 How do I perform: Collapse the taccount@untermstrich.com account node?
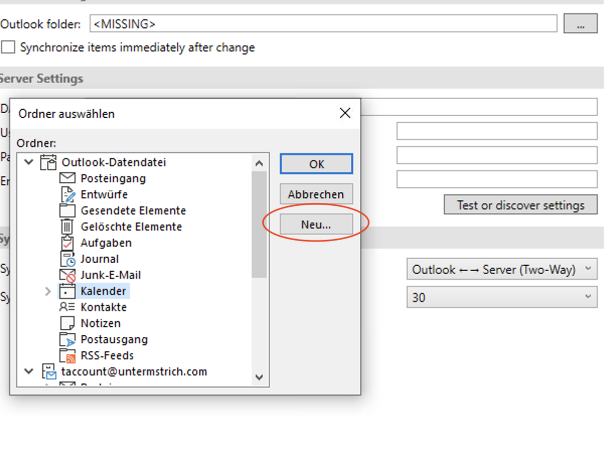point(29,371)
